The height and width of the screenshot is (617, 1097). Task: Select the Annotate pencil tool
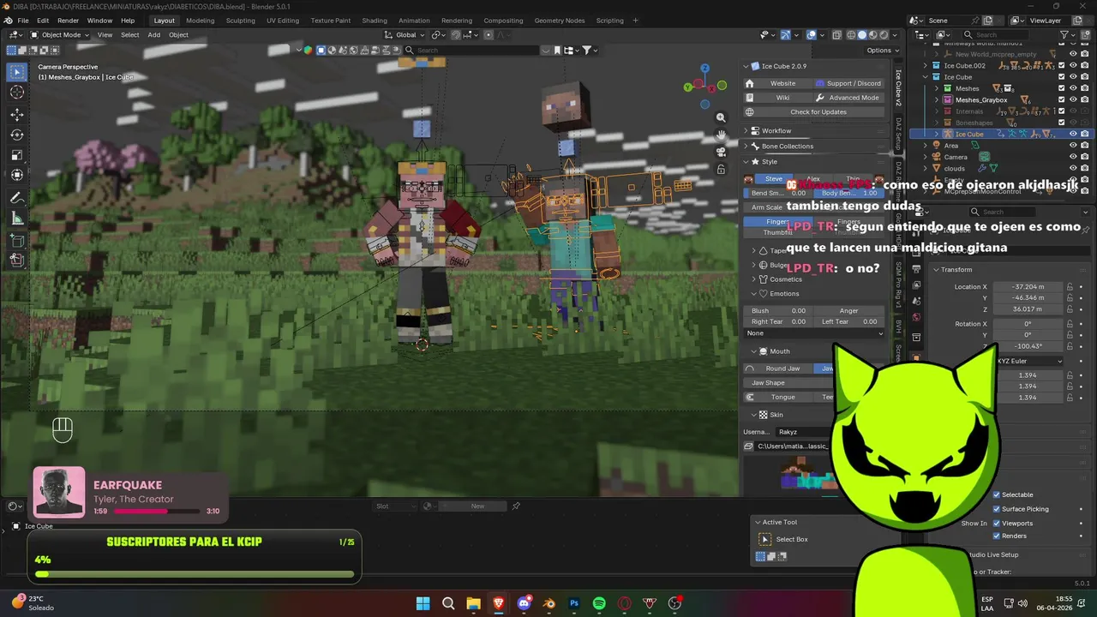pyautogui.click(x=17, y=198)
